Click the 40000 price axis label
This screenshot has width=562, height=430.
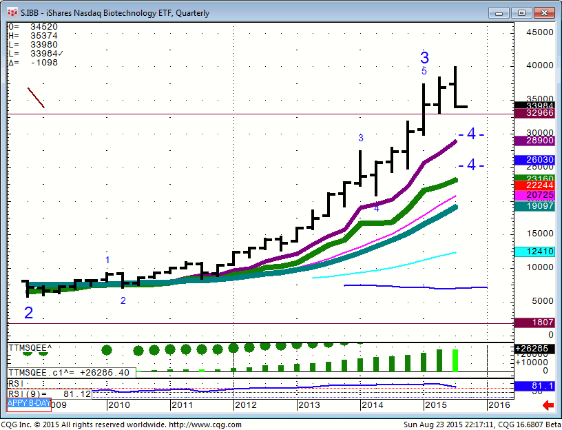coord(540,65)
